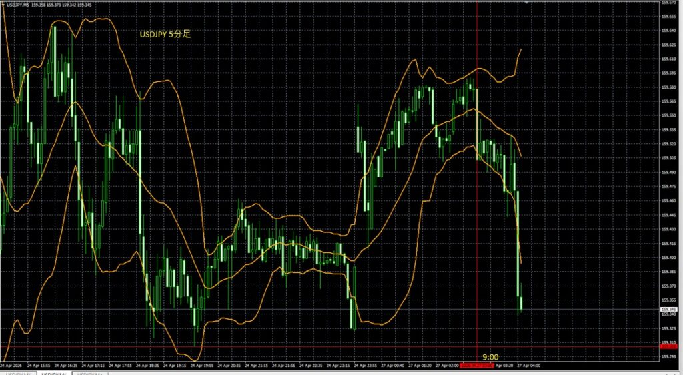This screenshot has height=375, width=683.
Task: Click time axis label '24 Apr 19:55'
Action: point(202,366)
